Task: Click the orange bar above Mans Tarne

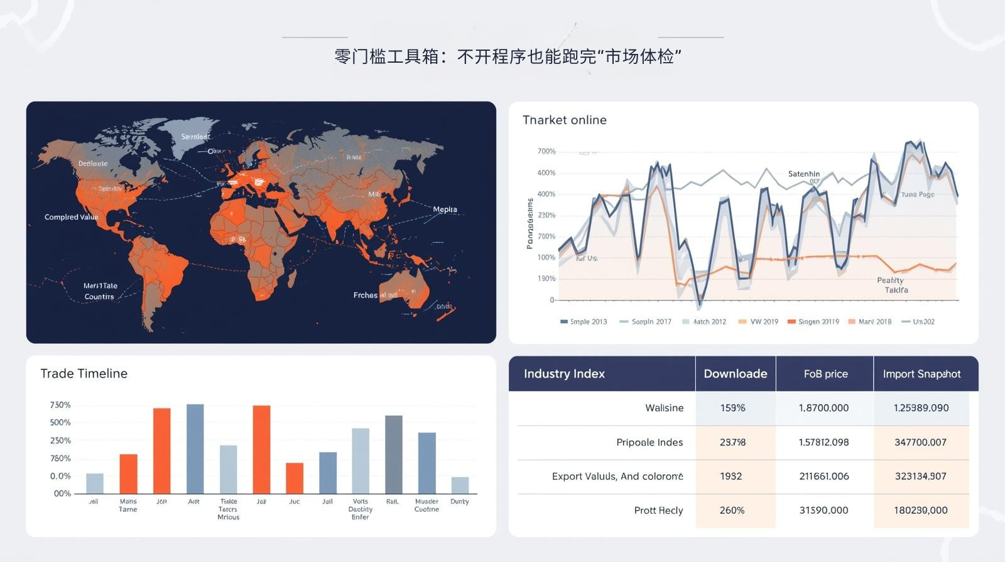Action: point(128,474)
